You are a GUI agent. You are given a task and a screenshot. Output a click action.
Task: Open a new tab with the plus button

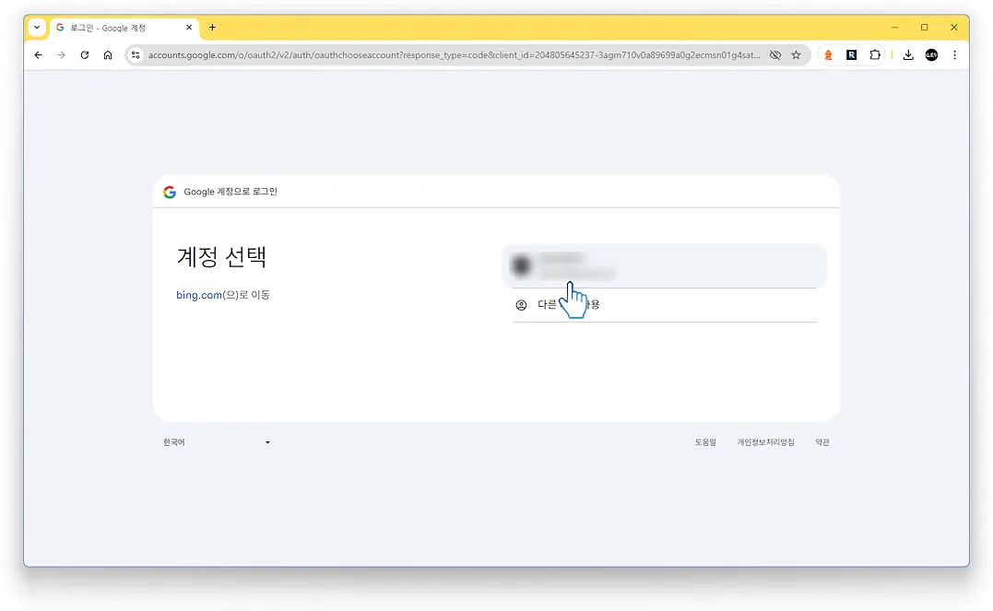[x=212, y=28]
